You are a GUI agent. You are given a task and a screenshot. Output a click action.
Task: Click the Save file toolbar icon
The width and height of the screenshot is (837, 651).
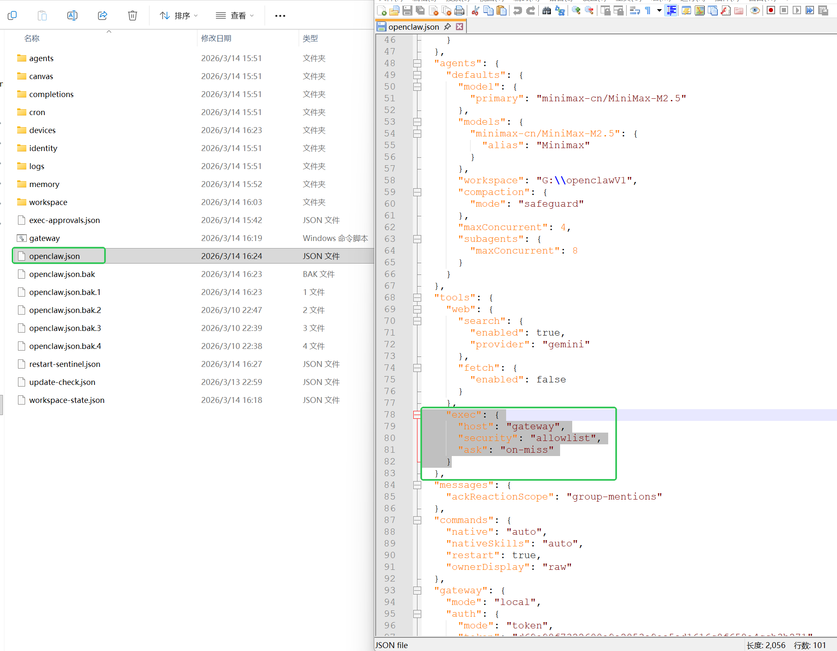click(x=407, y=10)
